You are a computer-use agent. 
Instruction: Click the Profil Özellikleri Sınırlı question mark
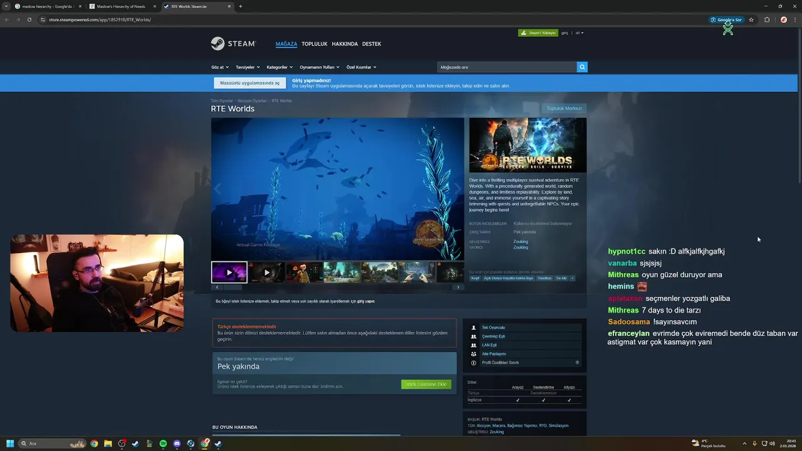pyautogui.click(x=577, y=363)
